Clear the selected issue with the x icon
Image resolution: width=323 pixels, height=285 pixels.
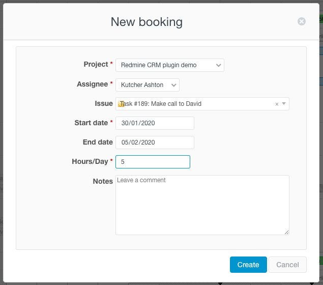coord(277,104)
